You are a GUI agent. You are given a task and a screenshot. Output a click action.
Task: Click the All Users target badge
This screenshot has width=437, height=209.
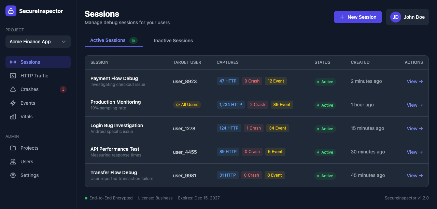click(x=187, y=105)
